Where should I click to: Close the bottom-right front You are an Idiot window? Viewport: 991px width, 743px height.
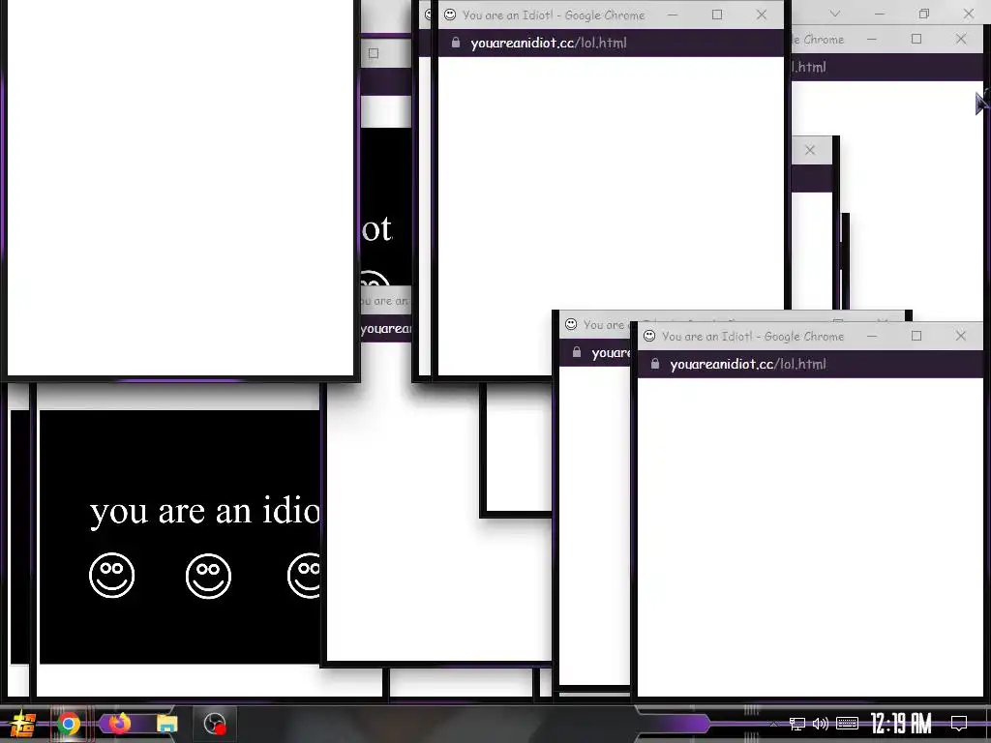tap(961, 336)
